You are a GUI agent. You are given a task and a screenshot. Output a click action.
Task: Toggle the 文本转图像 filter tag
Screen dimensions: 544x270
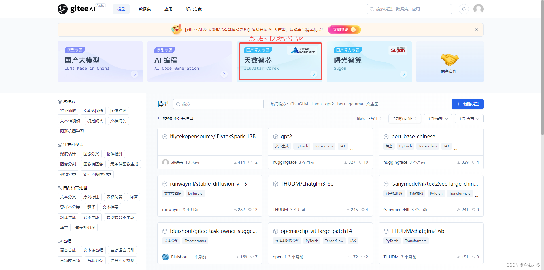(93, 111)
